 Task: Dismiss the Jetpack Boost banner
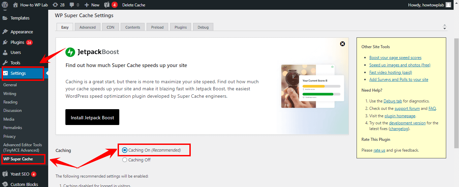[x=342, y=44]
